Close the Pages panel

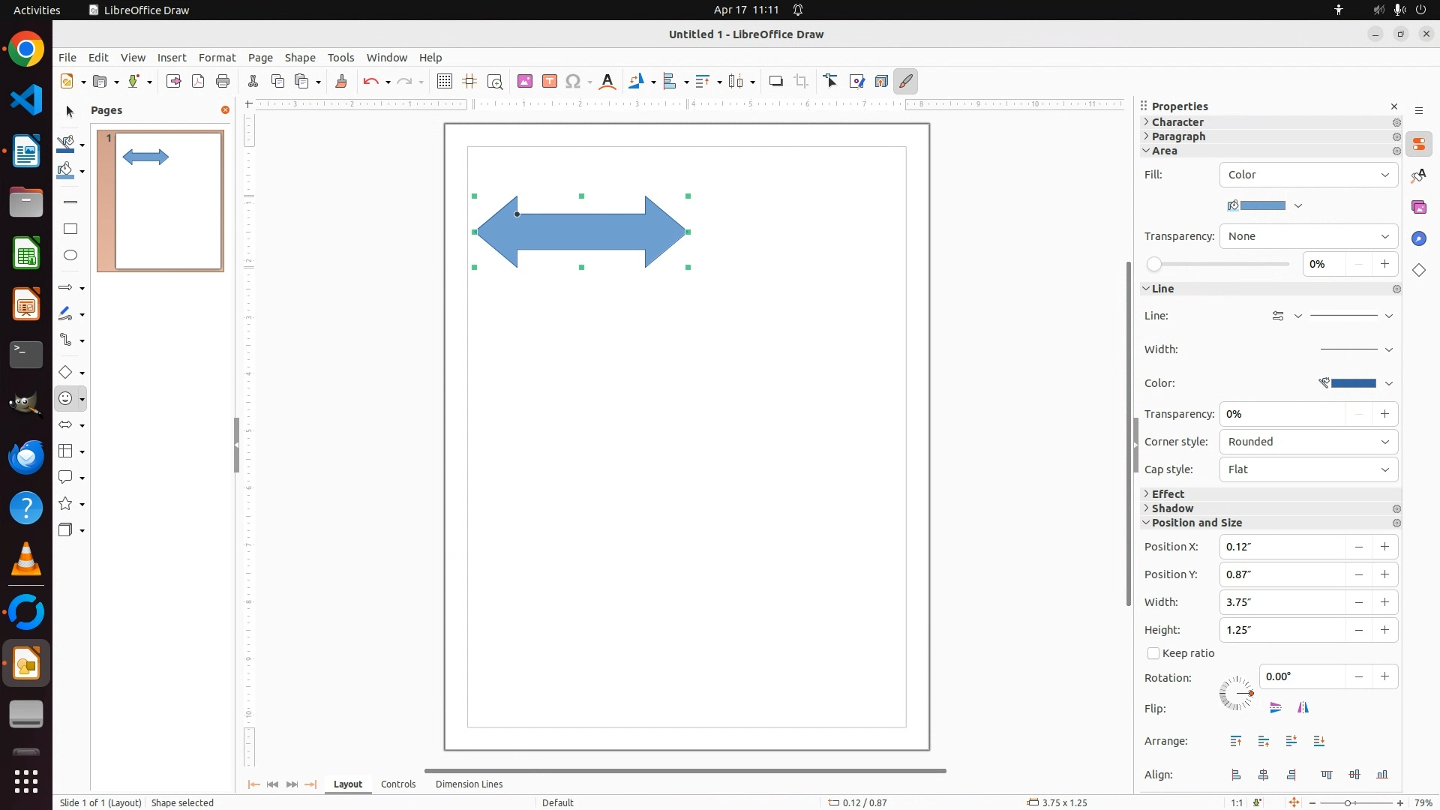pyautogui.click(x=225, y=110)
